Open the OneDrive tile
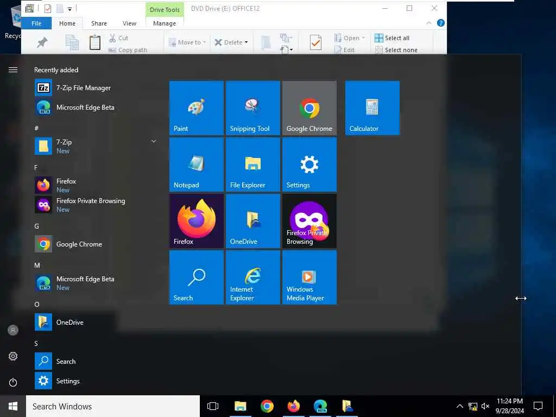Image resolution: width=556 pixels, height=417 pixels. tap(253, 221)
